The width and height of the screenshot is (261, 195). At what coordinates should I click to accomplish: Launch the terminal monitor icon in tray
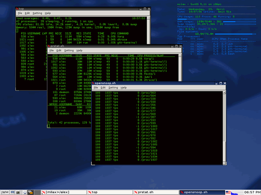point(13,192)
